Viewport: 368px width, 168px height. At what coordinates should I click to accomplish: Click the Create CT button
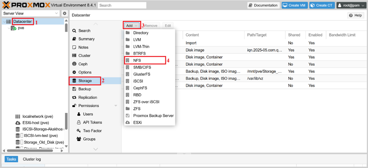point(321,5)
